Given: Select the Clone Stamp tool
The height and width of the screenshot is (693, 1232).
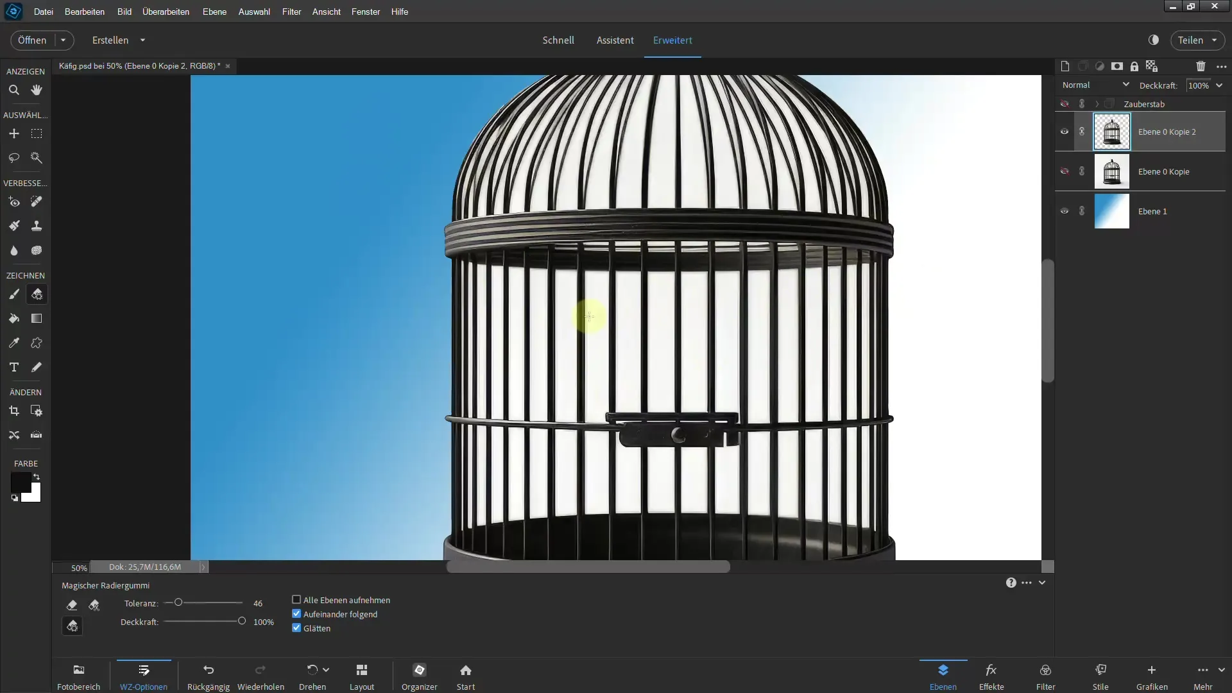Looking at the screenshot, I should coord(37,226).
